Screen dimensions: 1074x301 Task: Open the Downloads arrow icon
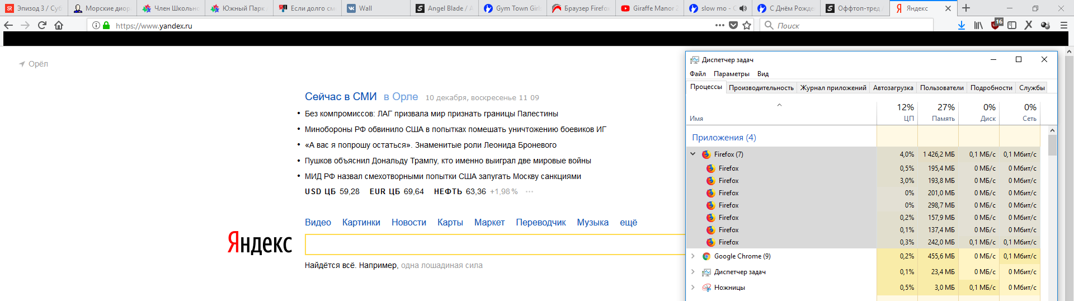[962, 25]
